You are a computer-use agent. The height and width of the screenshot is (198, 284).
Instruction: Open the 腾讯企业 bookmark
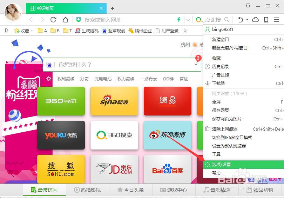(x=140, y=31)
